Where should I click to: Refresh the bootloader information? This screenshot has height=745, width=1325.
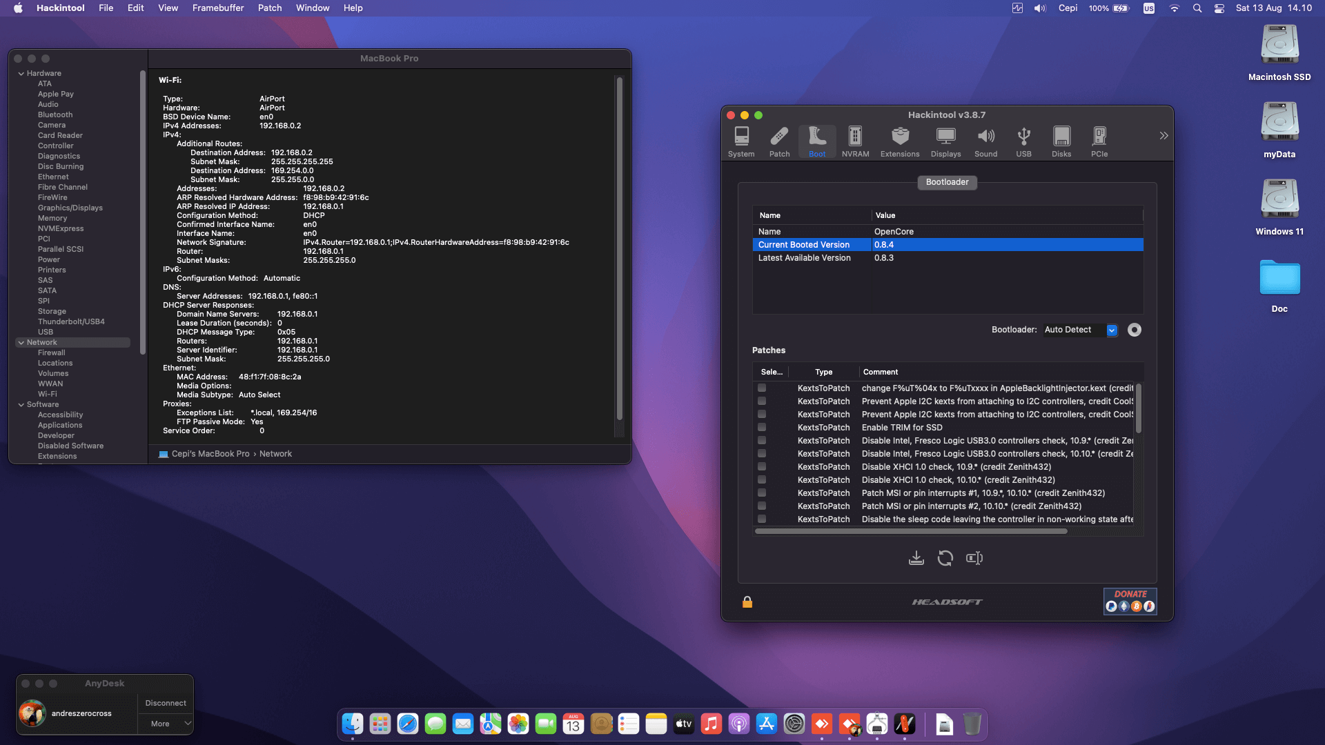(x=945, y=557)
